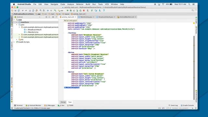Click the Redo arrow icon
This screenshot has width=208, height=117.
pos(26,10)
